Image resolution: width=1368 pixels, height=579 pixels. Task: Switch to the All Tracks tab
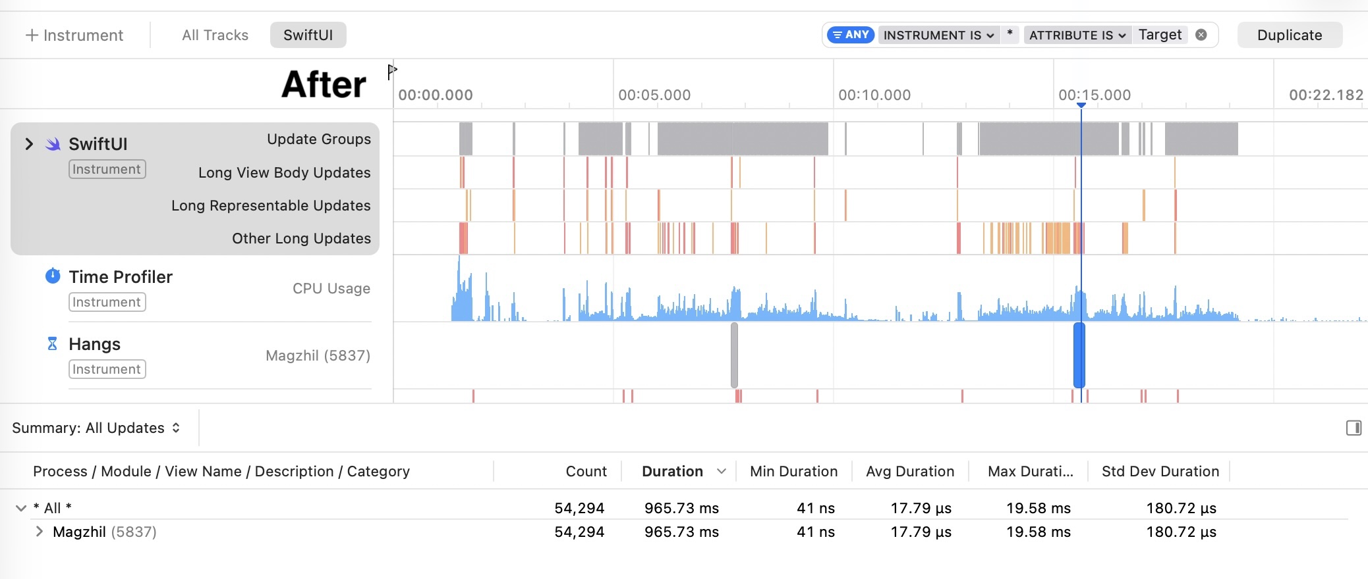coord(215,35)
